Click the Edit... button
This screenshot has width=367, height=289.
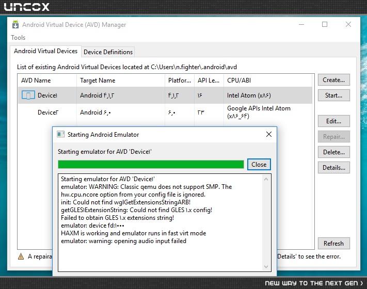[x=334, y=121]
